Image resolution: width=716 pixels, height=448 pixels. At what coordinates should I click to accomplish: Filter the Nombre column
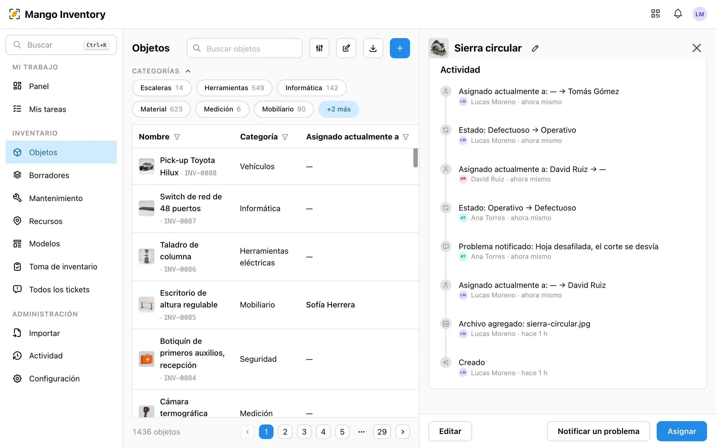(x=177, y=137)
